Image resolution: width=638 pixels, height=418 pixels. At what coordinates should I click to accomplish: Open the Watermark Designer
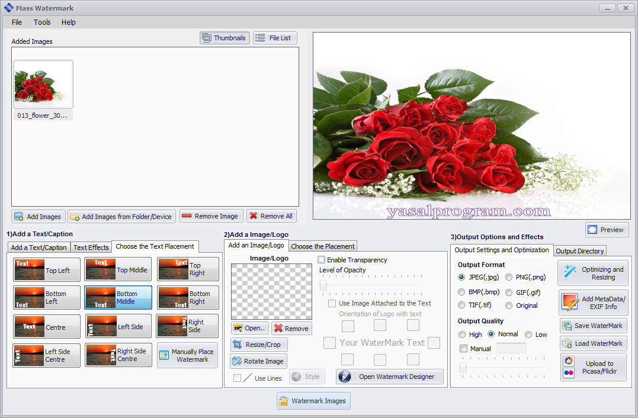pos(390,377)
